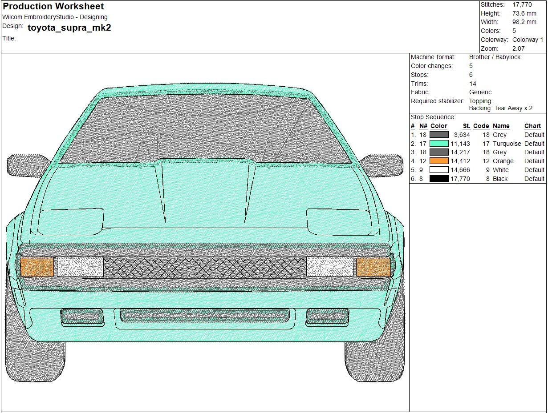Screen dimensions: 548x413
Task: Select the Name column header
Action: click(x=501, y=126)
